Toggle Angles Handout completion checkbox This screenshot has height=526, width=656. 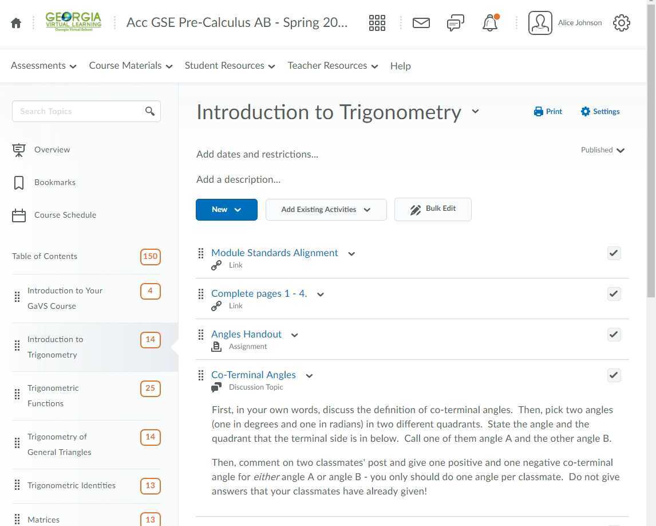point(614,334)
